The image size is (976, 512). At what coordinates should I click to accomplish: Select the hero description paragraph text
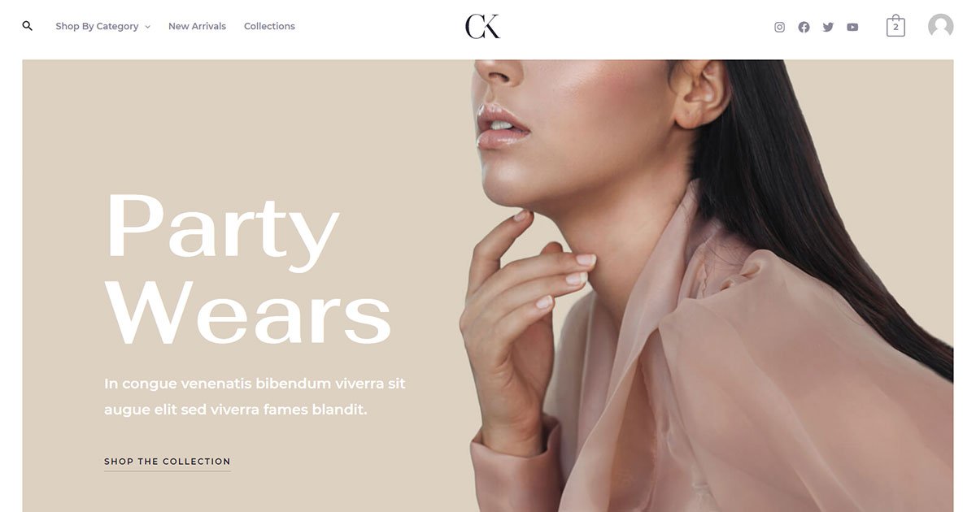tap(255, 397)
